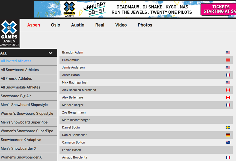The width and height of the screenshot is (236, 161).
Task: Select Women's Snowboard SuperPipe filter
Action: [x=28, y=131]
